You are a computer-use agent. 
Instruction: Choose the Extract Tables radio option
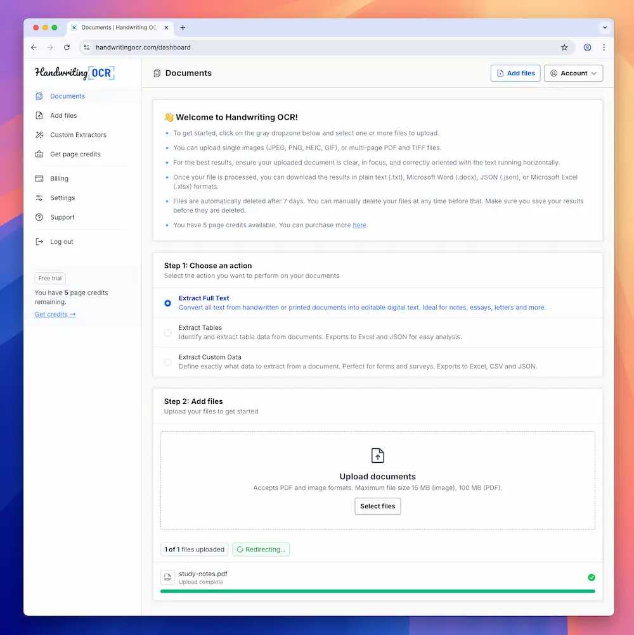click(x=167, y=332)
